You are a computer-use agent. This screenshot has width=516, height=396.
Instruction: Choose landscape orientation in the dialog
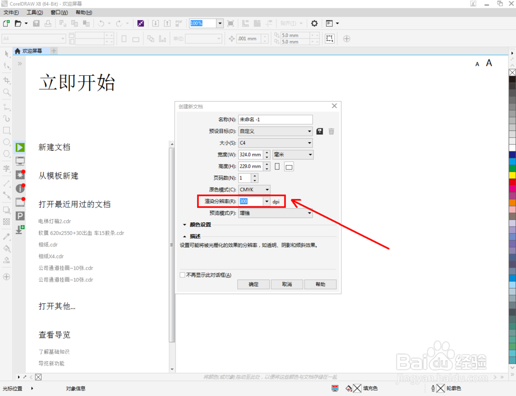point(289,167)
